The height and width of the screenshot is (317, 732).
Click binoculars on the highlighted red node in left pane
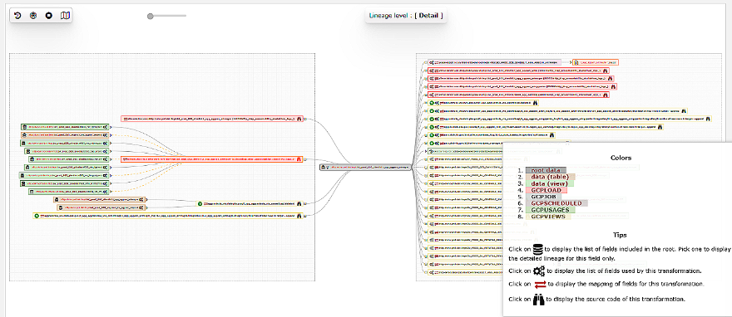coord(299,159)
